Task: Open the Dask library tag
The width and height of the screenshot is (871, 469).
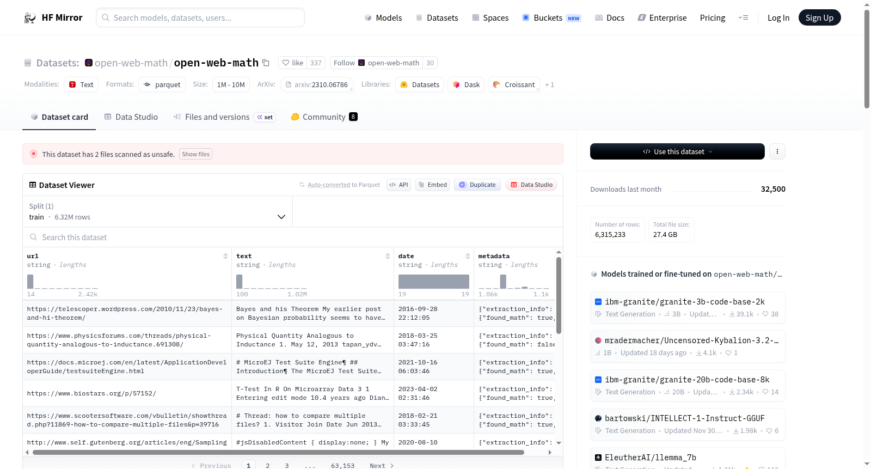Action: click(466, 84)
